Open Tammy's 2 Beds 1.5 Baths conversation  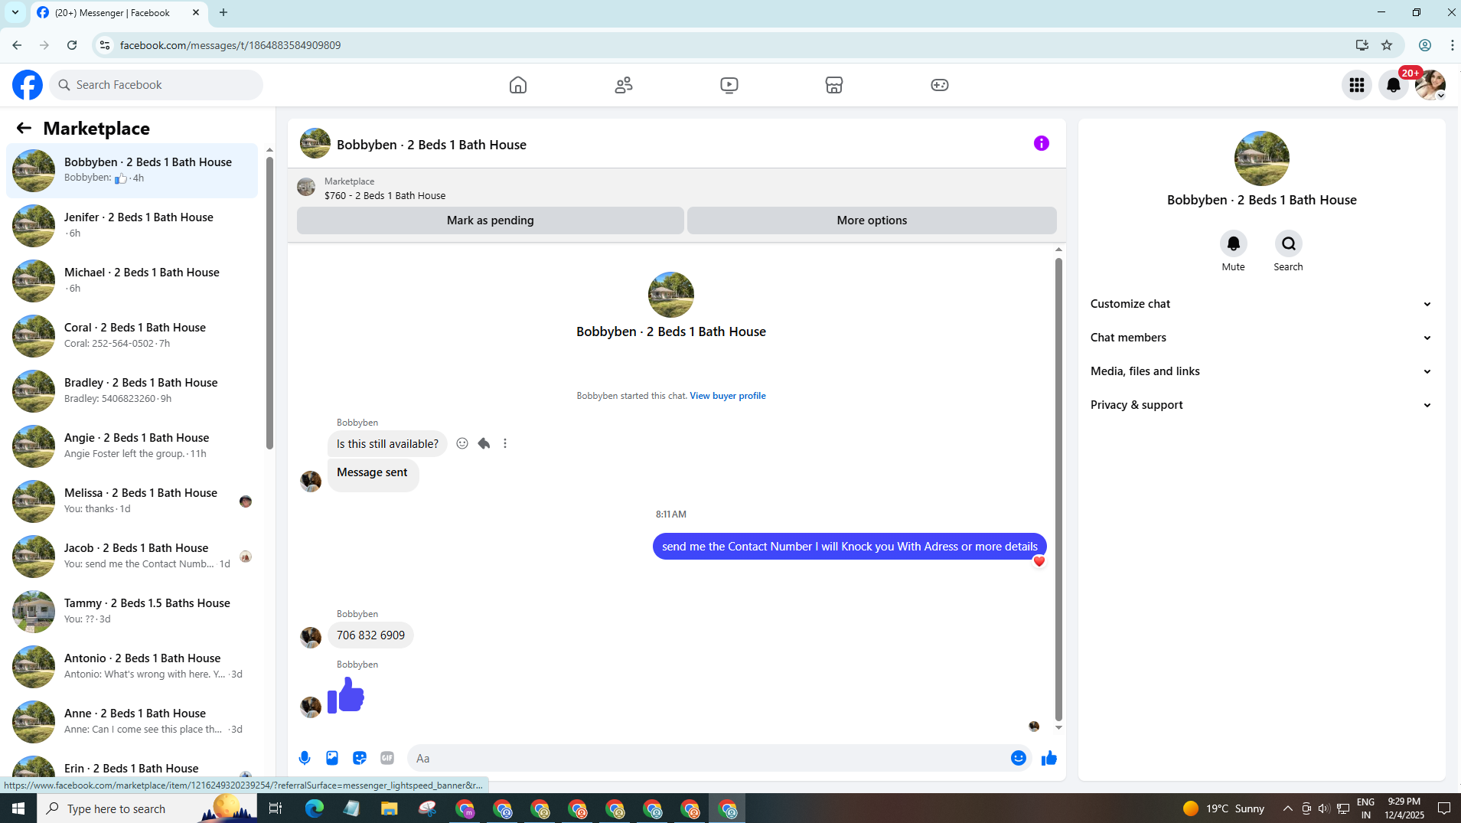click(x=132, y=612)
